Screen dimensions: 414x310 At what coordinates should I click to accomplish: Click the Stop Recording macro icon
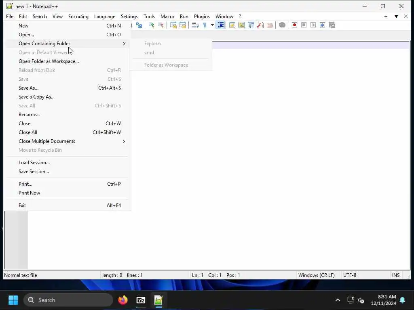pos(304,25)
